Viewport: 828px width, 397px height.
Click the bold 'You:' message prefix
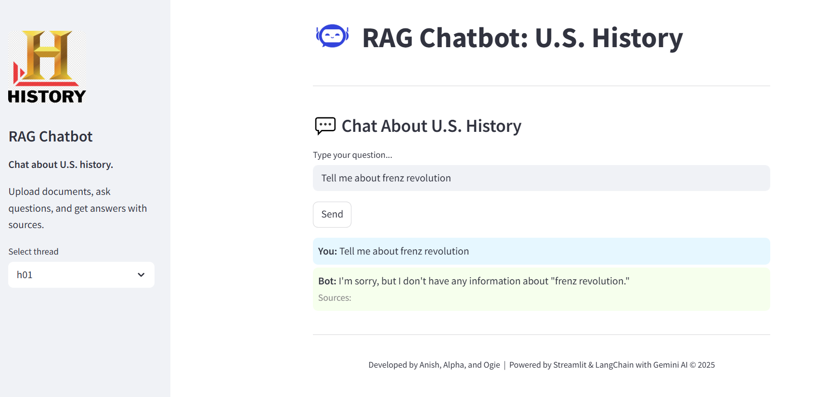[x=327, y=251]
